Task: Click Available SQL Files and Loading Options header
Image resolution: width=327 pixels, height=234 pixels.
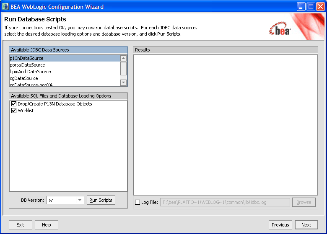Action: 68,96
